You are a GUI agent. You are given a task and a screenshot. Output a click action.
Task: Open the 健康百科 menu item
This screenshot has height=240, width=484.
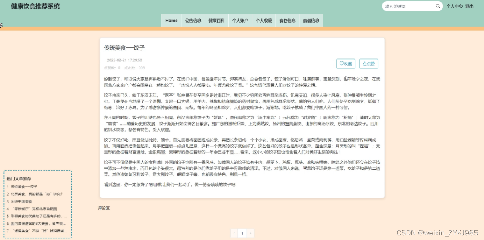pyautogui.click(x=216, y=21)
